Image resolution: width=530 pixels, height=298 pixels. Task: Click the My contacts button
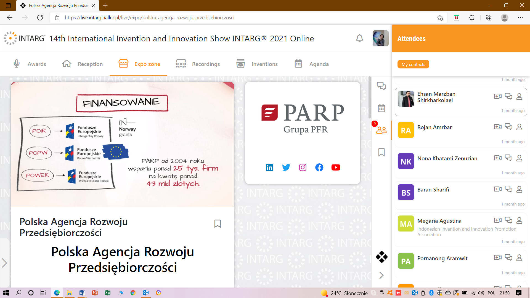pyautogui.click(x=413, y=64)
